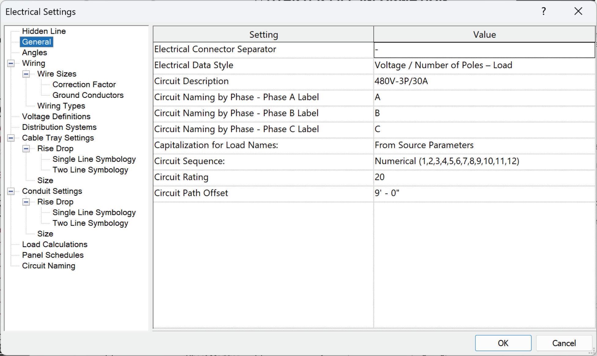597x356 pixels.
Task: Collapse the Cable Tray Settings node
Action: (x=11, y=138)
